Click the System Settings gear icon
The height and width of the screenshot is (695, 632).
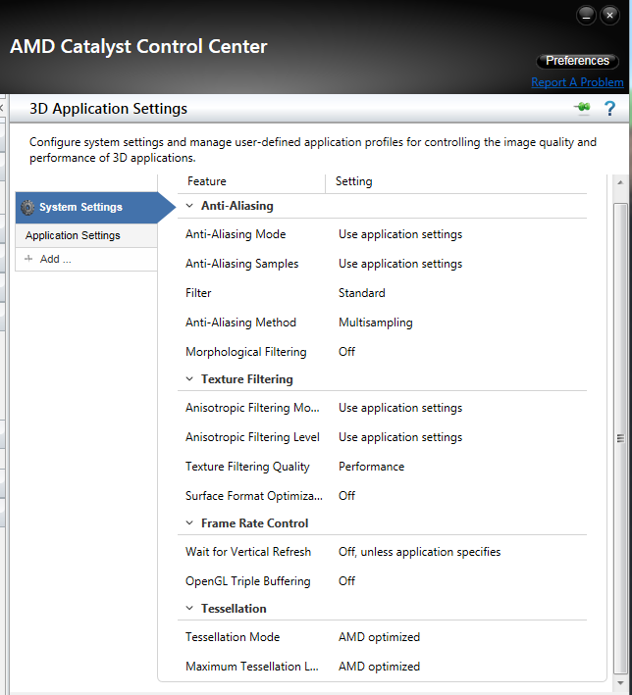[27, 207]
